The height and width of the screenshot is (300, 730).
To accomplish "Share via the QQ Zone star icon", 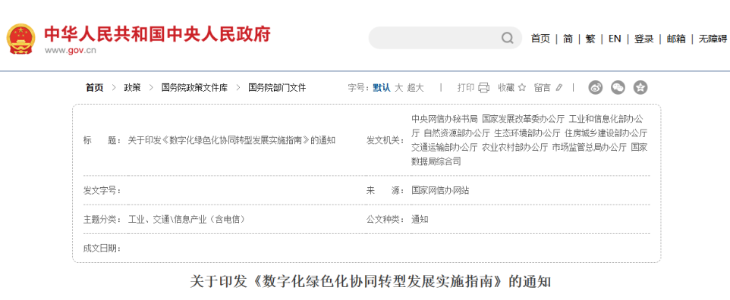I will click(640, 87).
